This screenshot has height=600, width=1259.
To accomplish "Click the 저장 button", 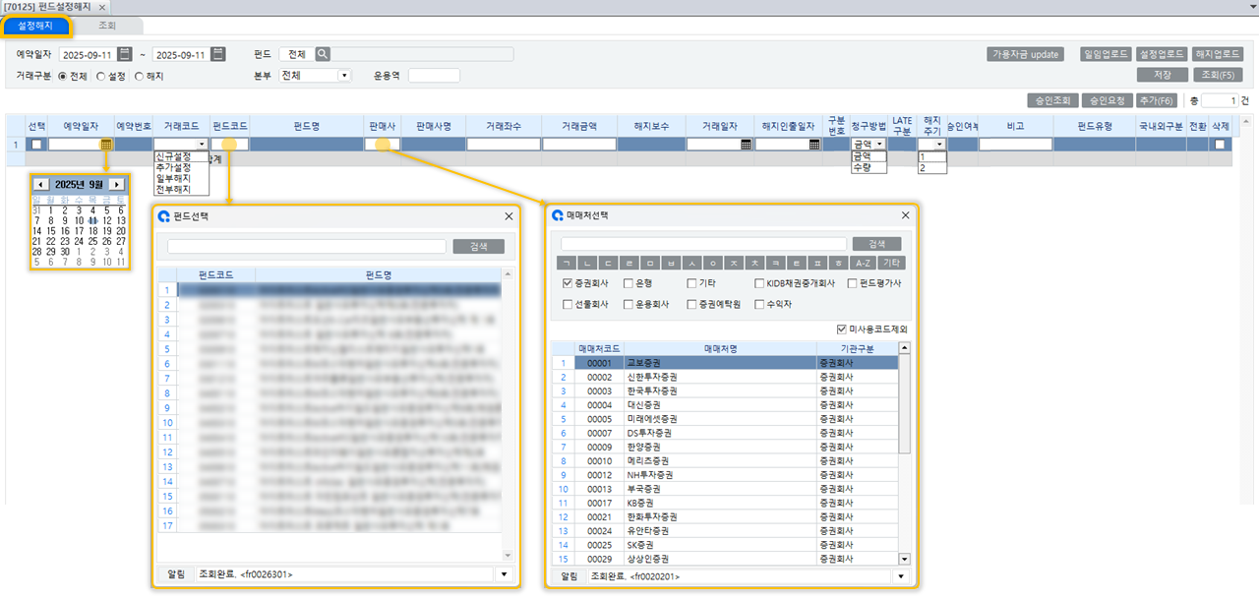I will [1161, 75].
